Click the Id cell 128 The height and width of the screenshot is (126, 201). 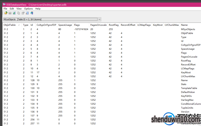(x=32, y=80)
